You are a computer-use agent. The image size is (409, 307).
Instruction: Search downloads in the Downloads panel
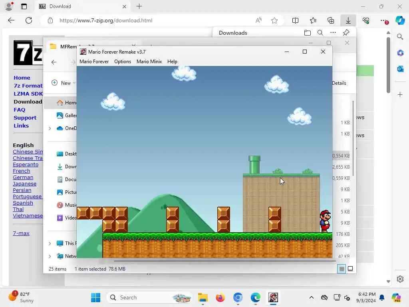click(320, 33)
